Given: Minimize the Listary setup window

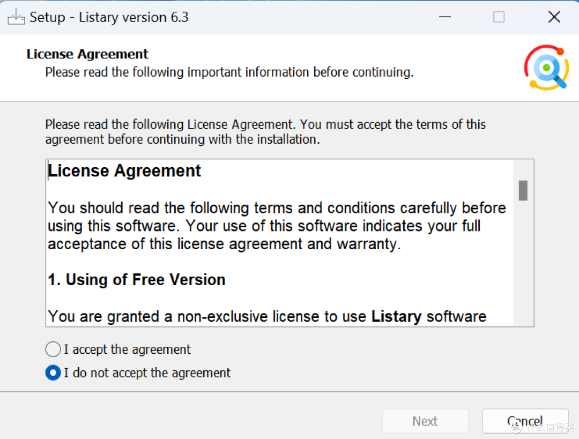Looking at the screenshot, I should point(445,17).
